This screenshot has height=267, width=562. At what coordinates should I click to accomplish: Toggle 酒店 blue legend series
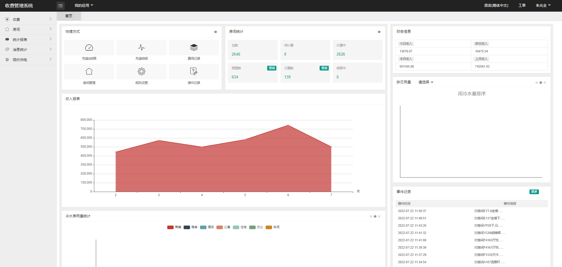[203, 227]
